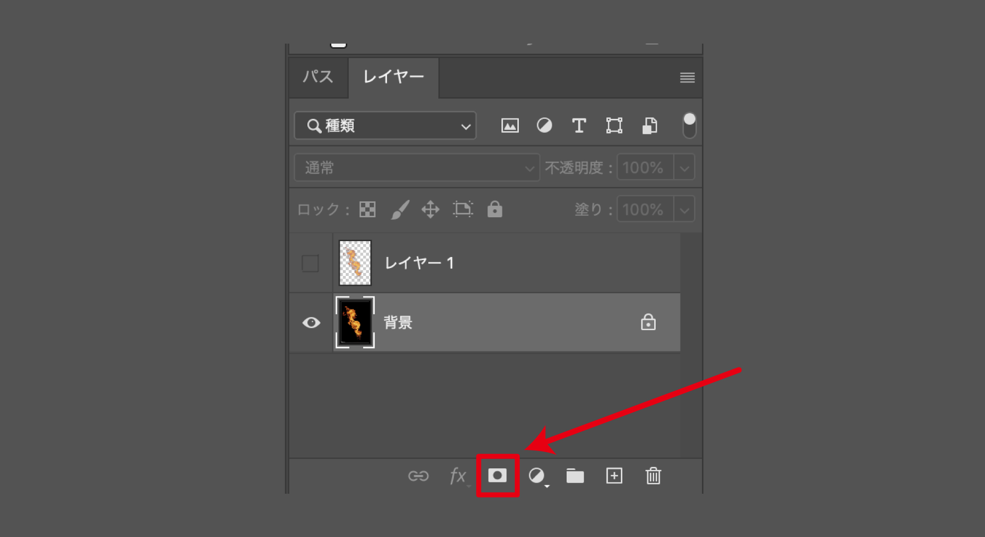This screenshot has height=537, width=985.
Task: Click the 背景 layer lock icon
Action: click(x=648, y=323)
